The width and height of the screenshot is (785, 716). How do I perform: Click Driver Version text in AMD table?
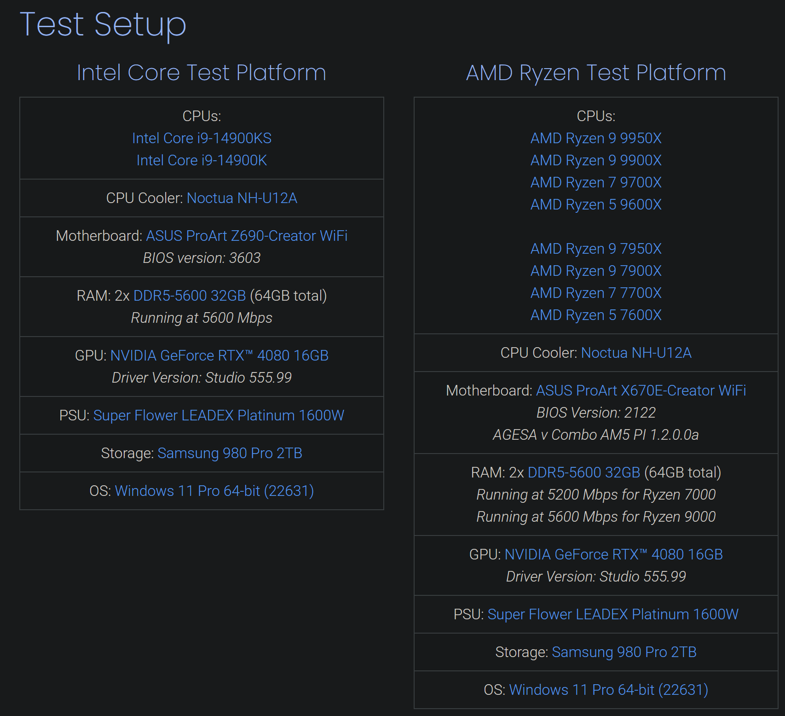pyautogui.click(x=596, y=576)
